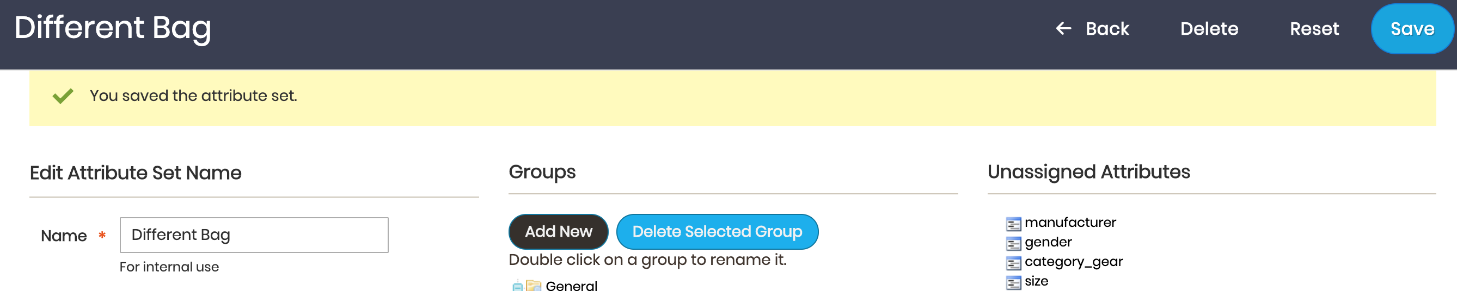The width and height of the screenshot is (1457, 291).
Task: Select the size attribute icon
Action: (1013, 282)
